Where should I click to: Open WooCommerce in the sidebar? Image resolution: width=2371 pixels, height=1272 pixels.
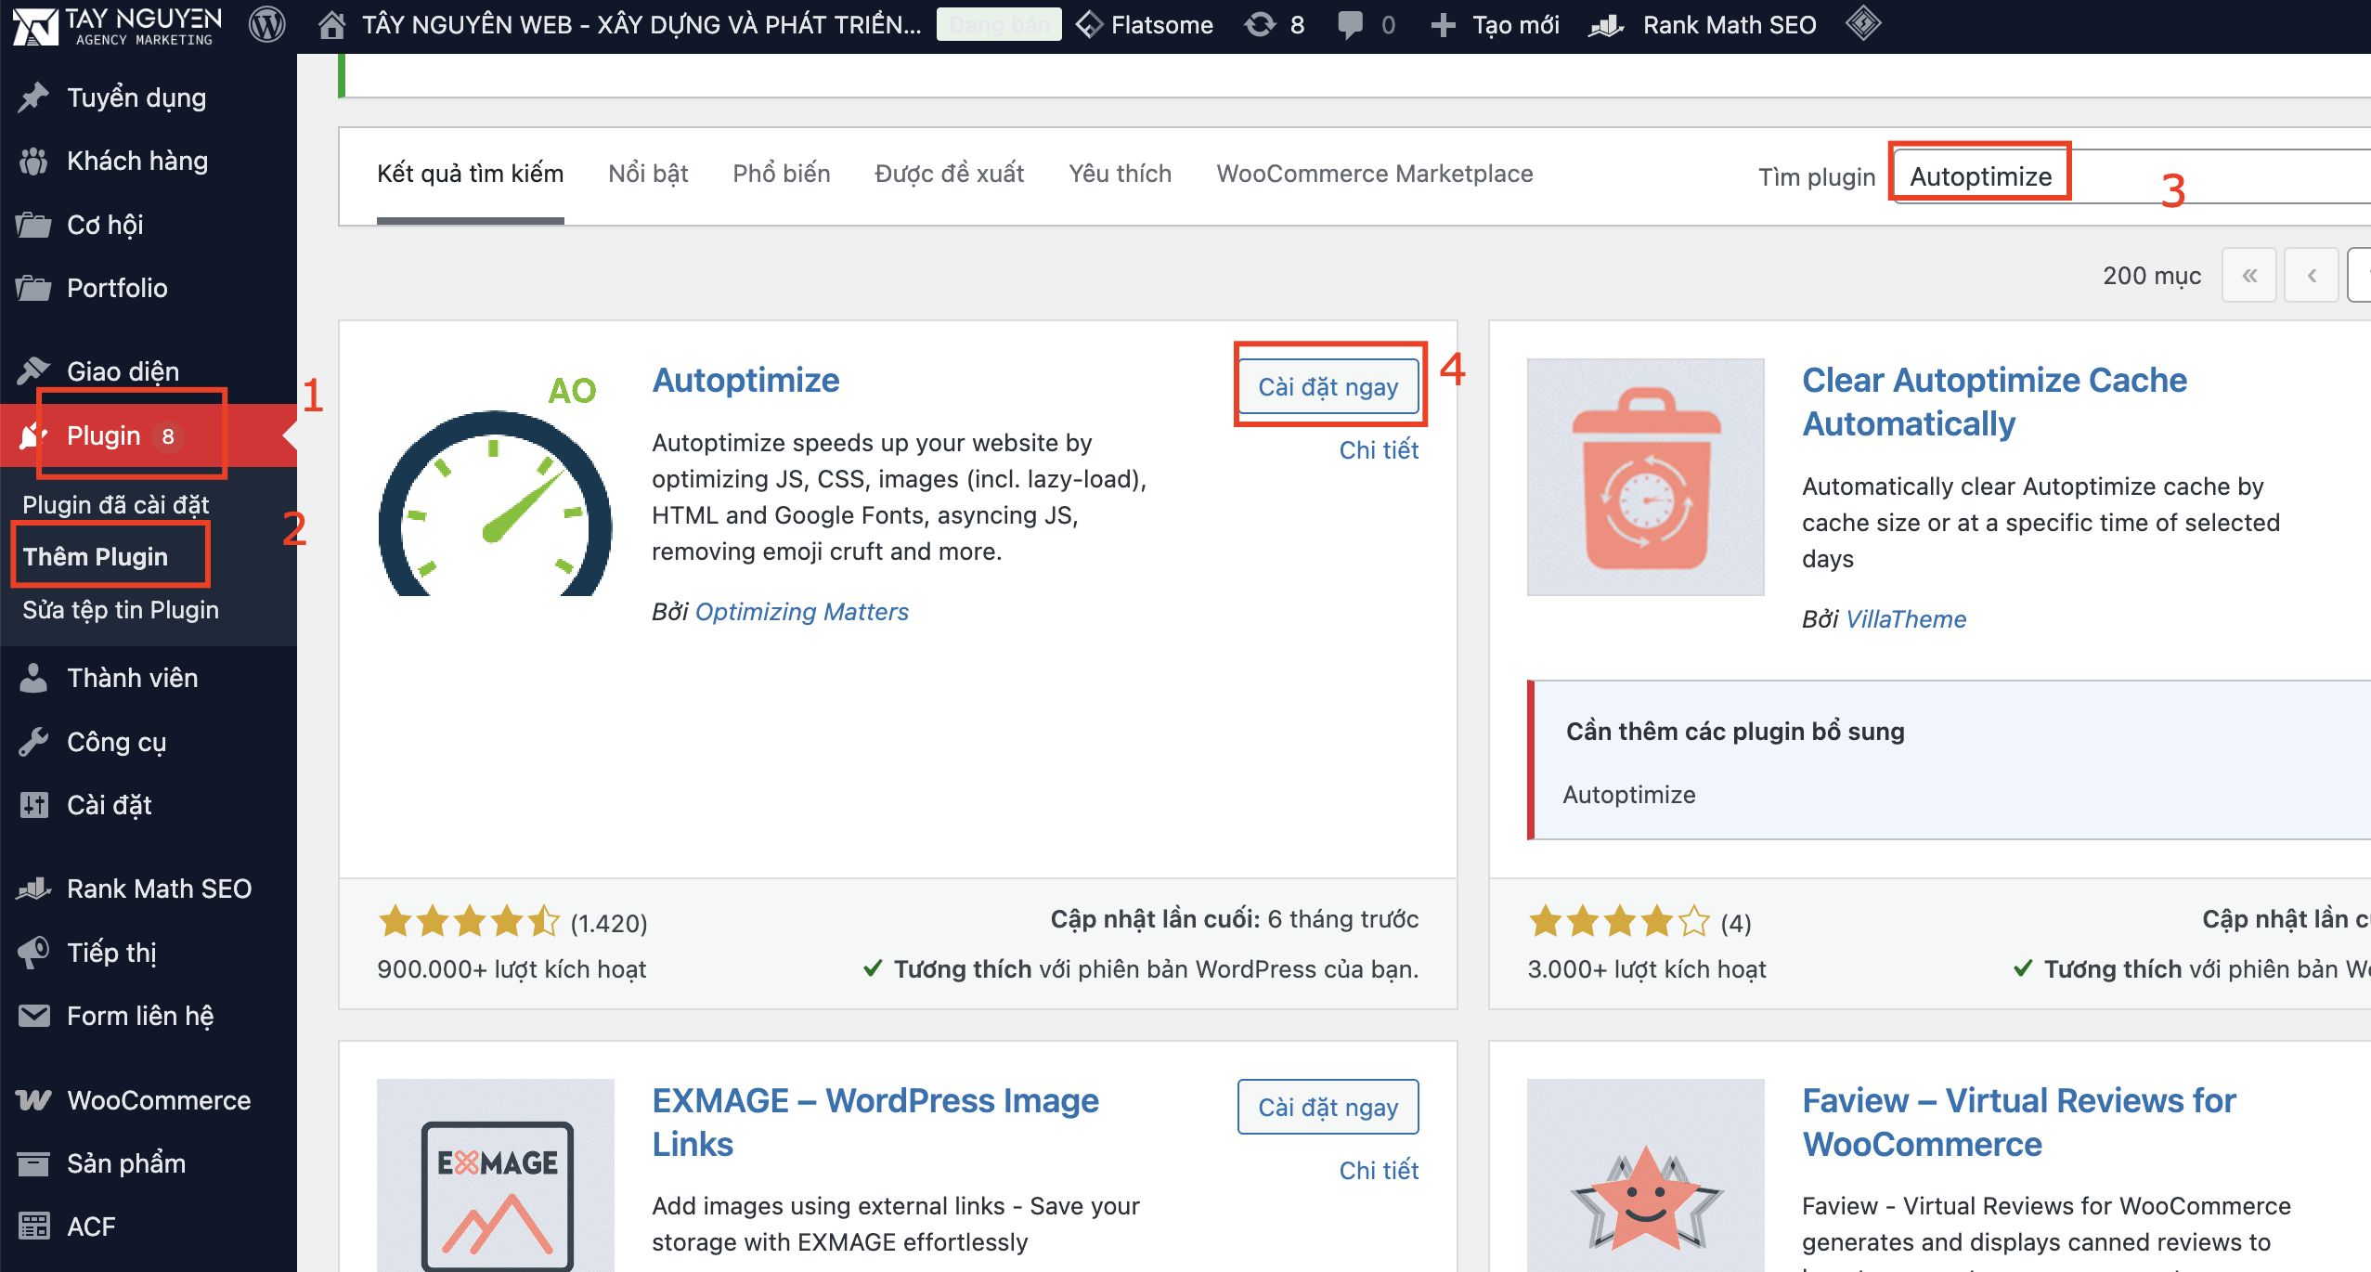pyautogui.click(x=158, y=1100)
